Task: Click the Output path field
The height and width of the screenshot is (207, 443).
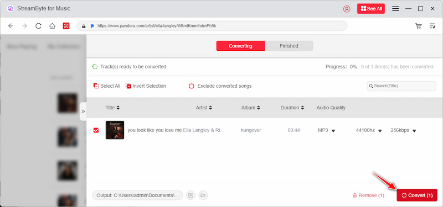Action: tap(137, 195)
